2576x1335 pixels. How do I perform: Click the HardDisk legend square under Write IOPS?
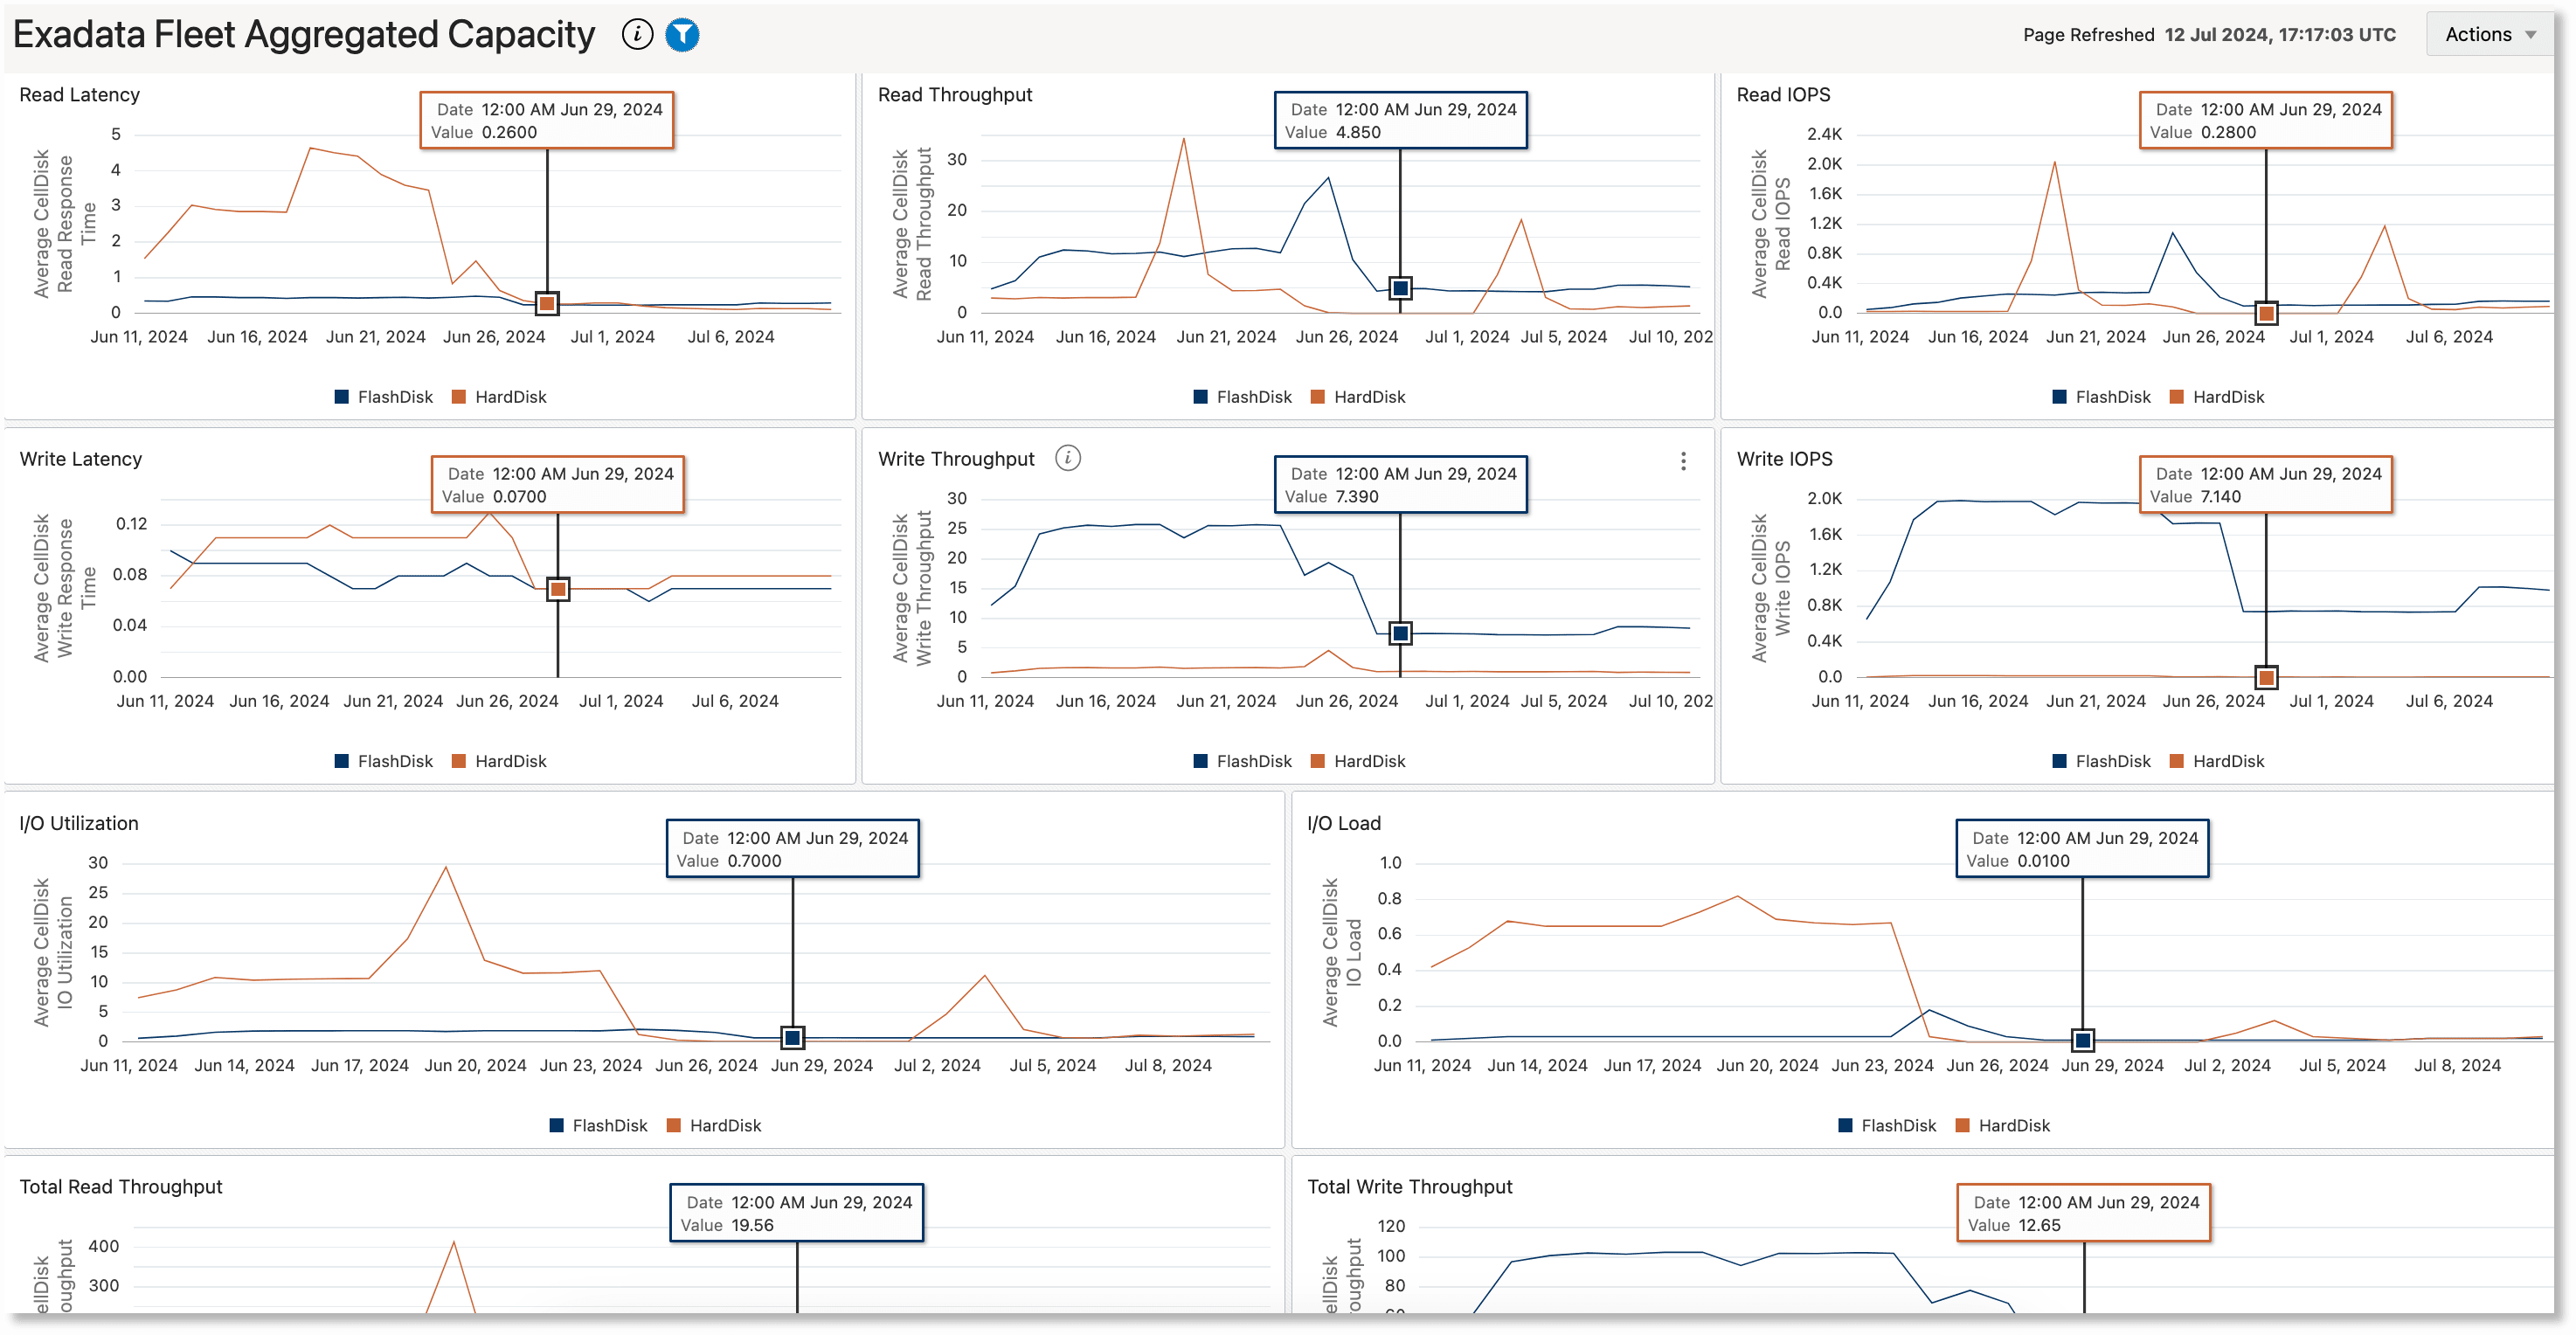[x=2175, y=760]
